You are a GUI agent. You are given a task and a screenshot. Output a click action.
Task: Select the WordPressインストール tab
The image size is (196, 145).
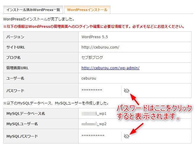(87, 10)
